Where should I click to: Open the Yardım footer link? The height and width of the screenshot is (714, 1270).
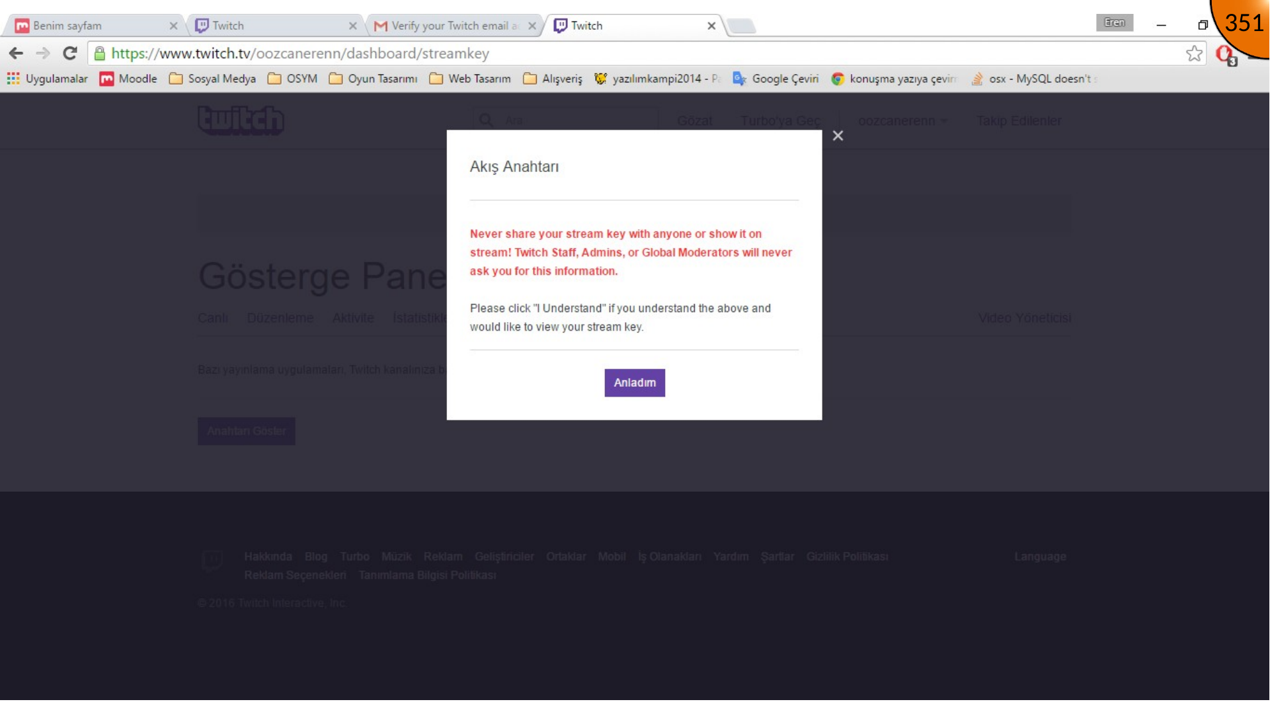click(x=731, y=557)
